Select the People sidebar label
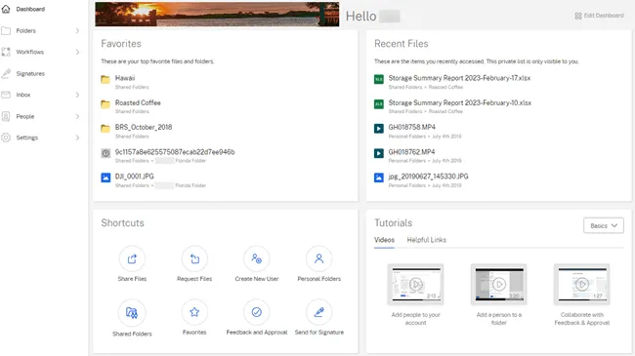This screenshot has height=356, width=635. (25, 116)
